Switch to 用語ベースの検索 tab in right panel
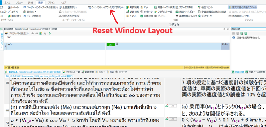This screenshot has width=266, height=127. click(x=255, y=72)
